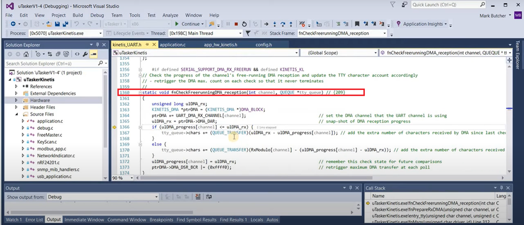524x225 pixels.
Task: Open the Show output from dropdown
Action: tap(156, 197)
